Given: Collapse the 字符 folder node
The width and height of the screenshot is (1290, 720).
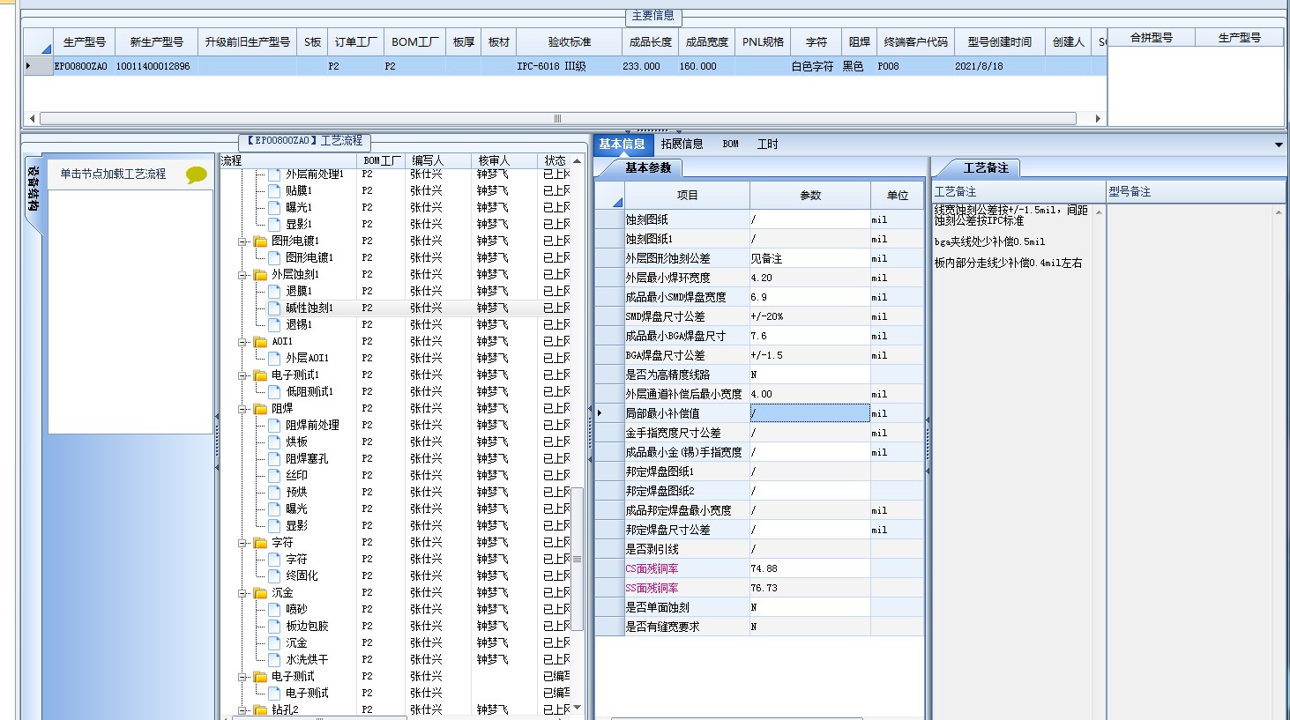Looking at the screenshot, I should click(242, 543).
